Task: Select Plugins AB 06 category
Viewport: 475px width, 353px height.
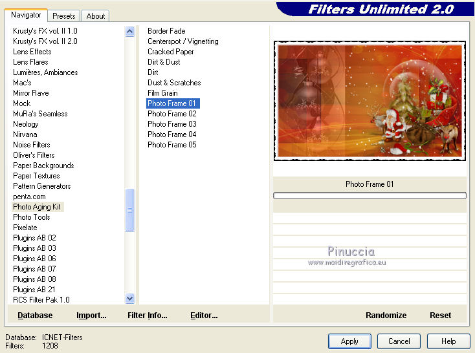Action: point(34,258)
